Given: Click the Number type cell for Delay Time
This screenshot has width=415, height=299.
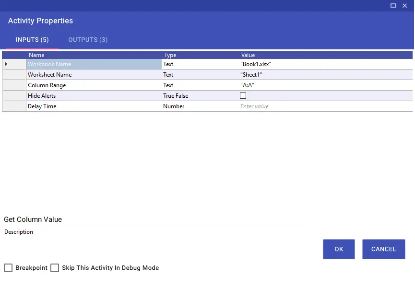Looking at the screenshot, I should [200, 106].
